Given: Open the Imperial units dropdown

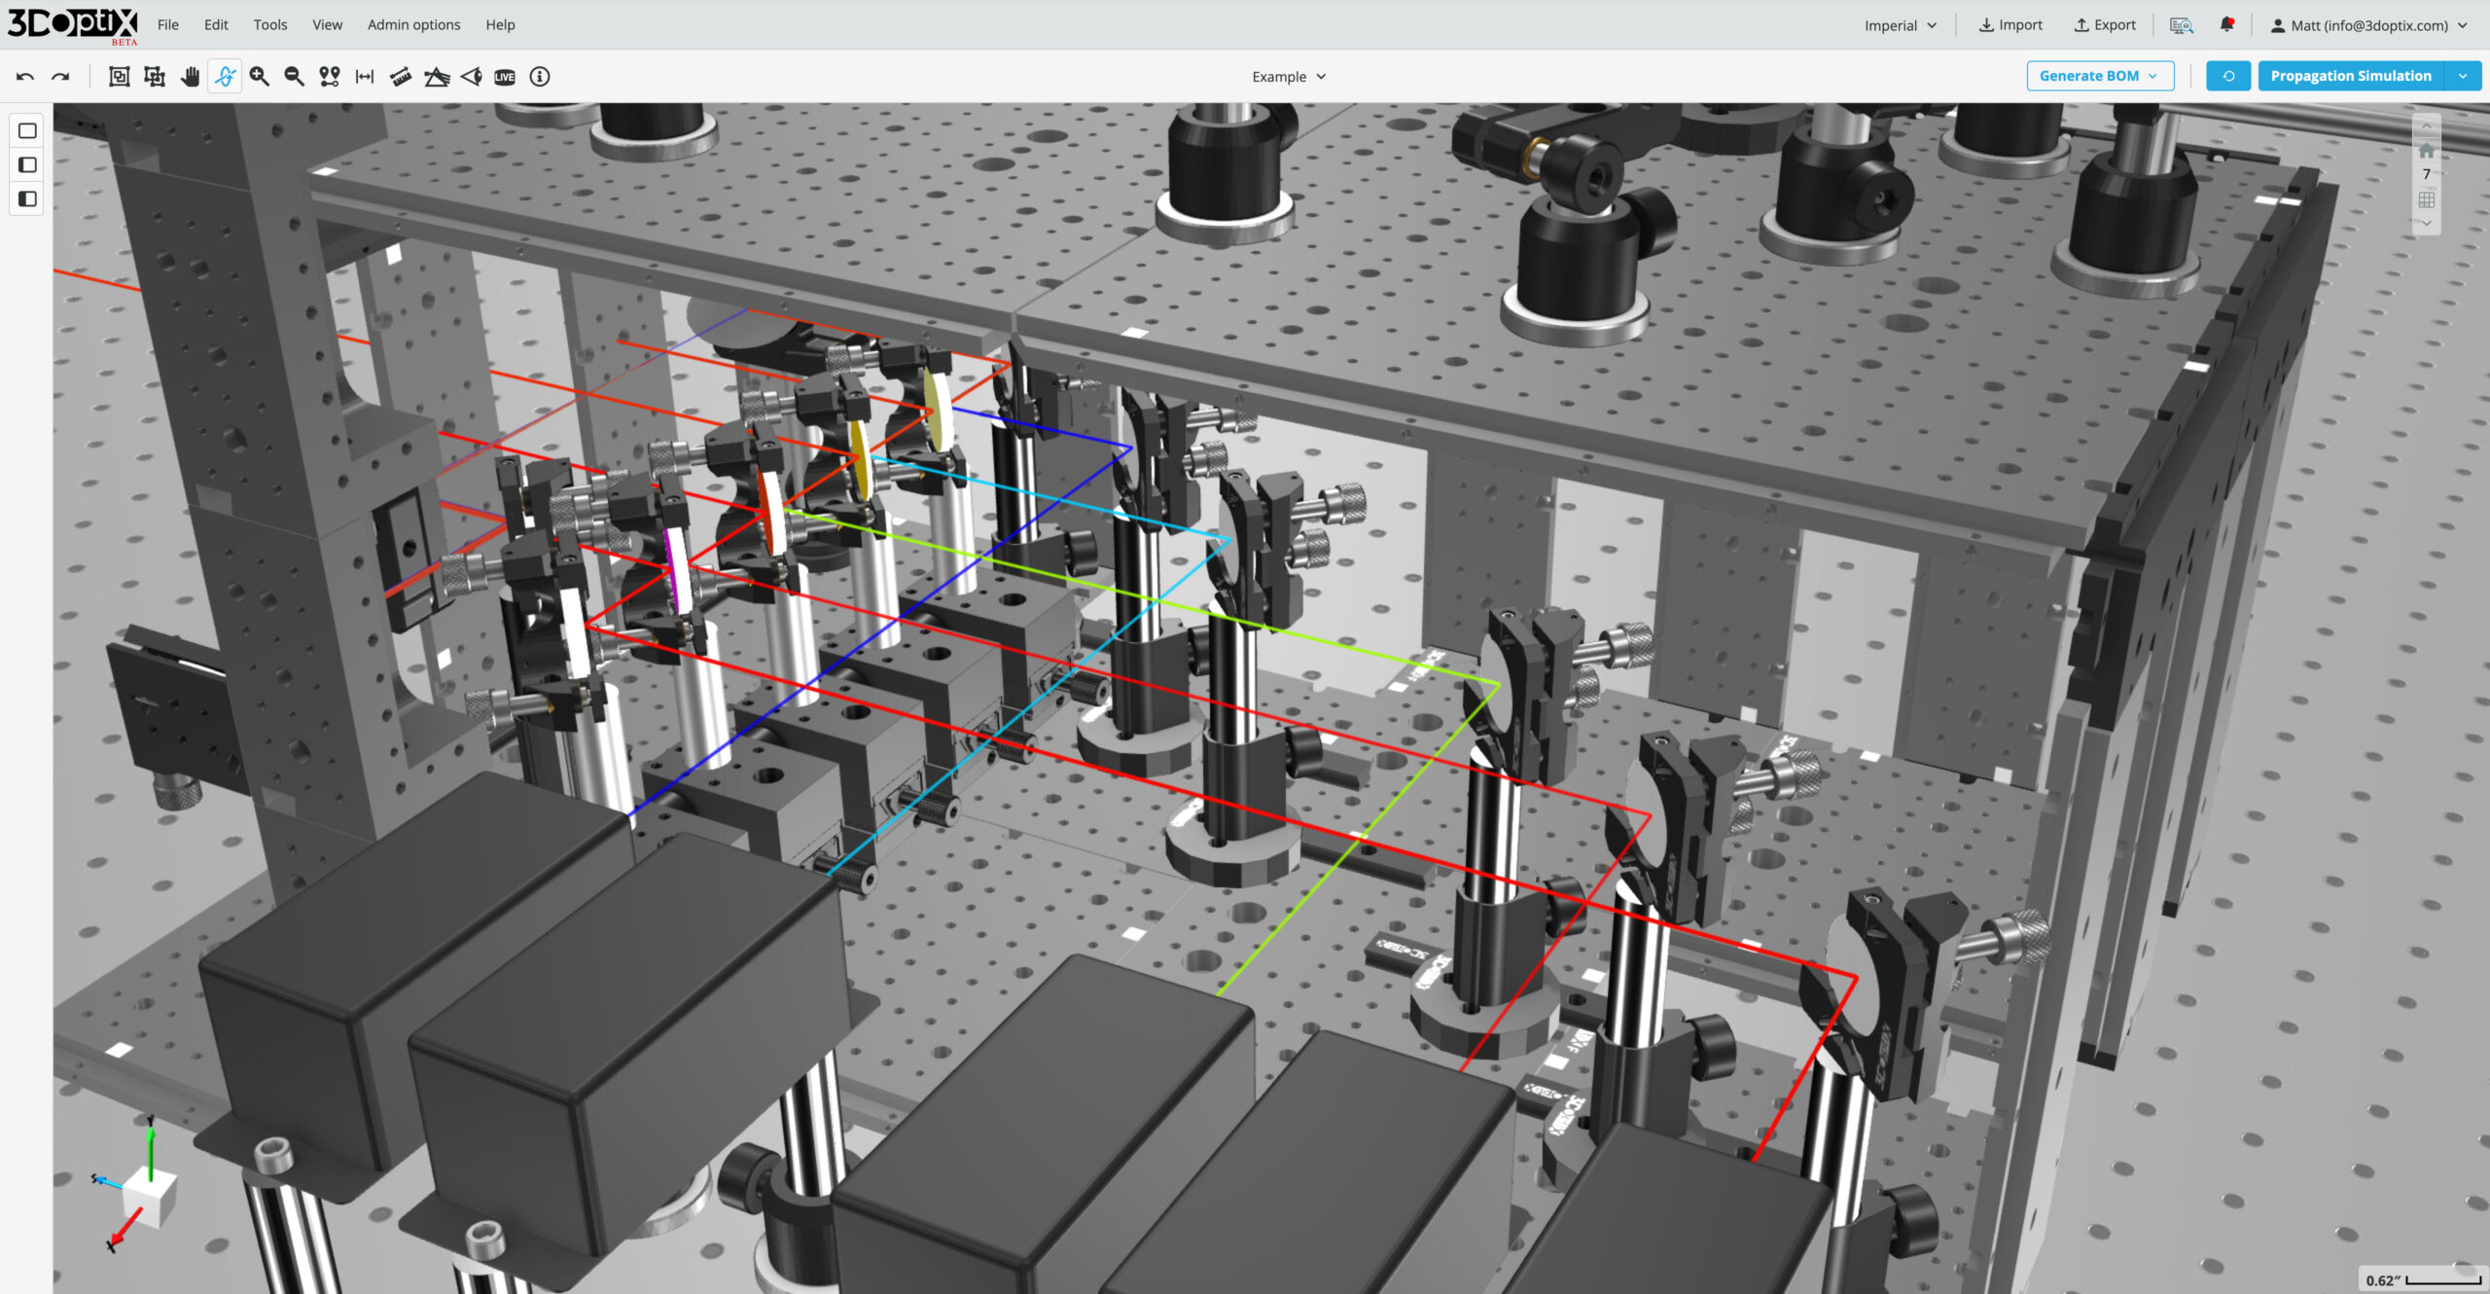Looking at the screenshot, I should tap(1900, 25).
